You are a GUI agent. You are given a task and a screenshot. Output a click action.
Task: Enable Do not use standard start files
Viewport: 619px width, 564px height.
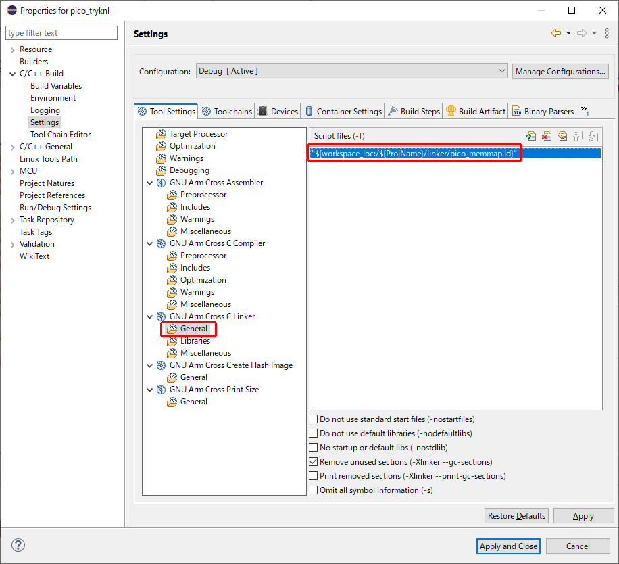(314, 419)
